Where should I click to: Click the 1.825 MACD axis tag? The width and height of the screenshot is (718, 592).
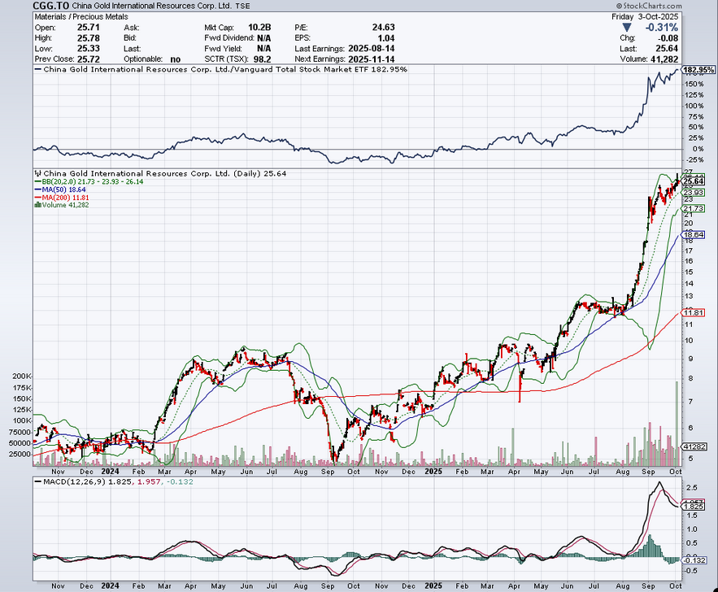click(694, 507)
